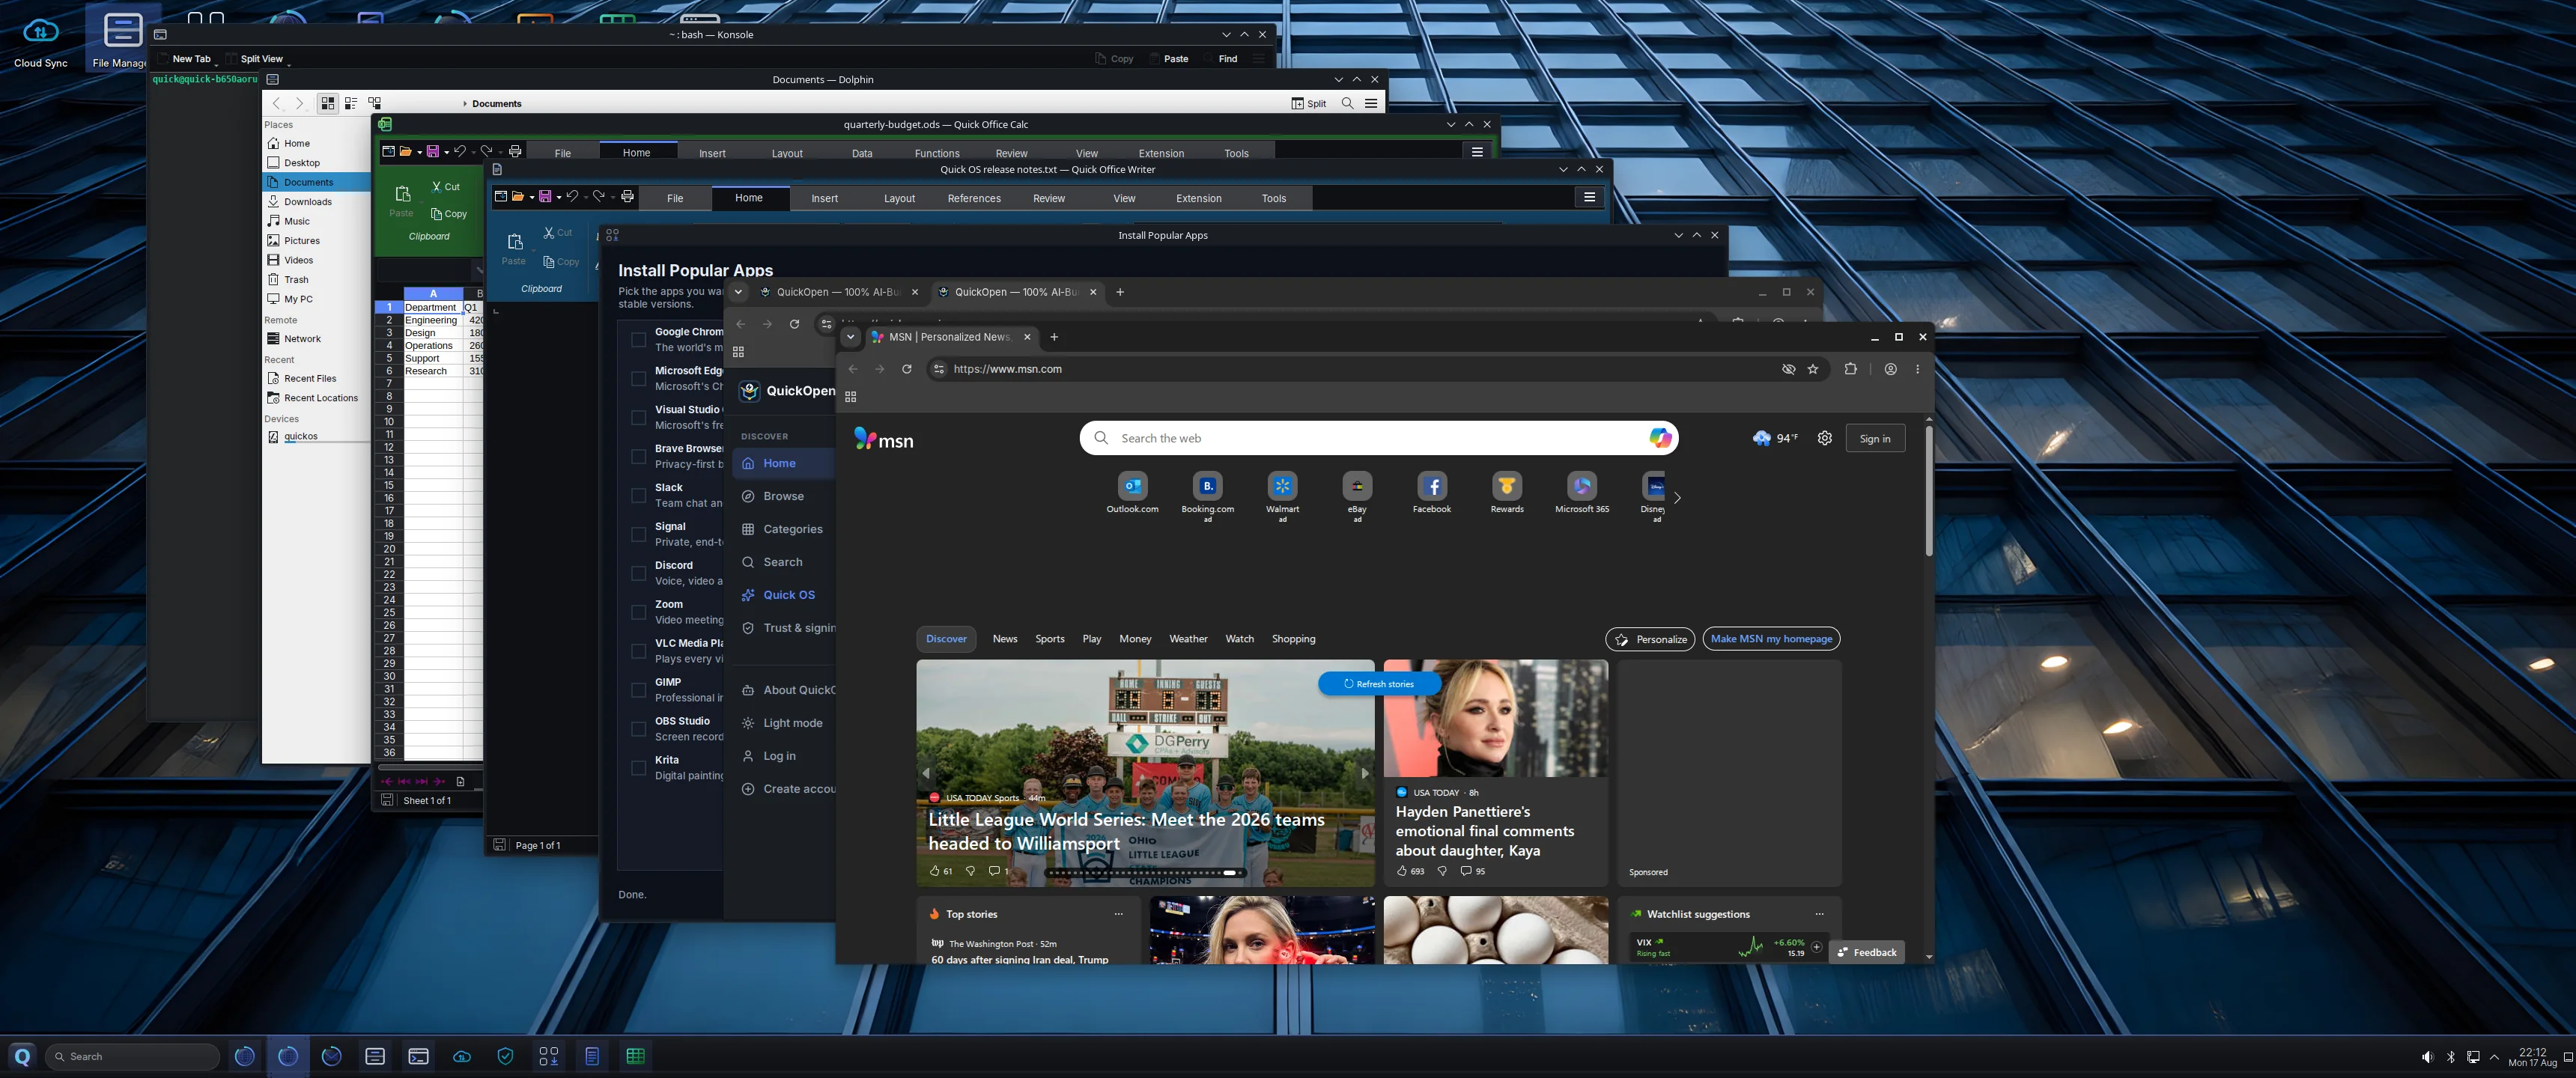Check the Brave Browser checkbox
2576x1078 pixels.
638,457
